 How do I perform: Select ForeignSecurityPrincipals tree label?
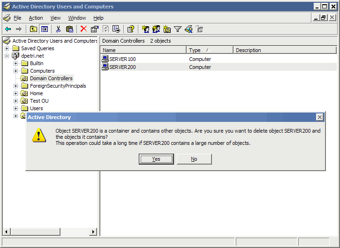58,86
